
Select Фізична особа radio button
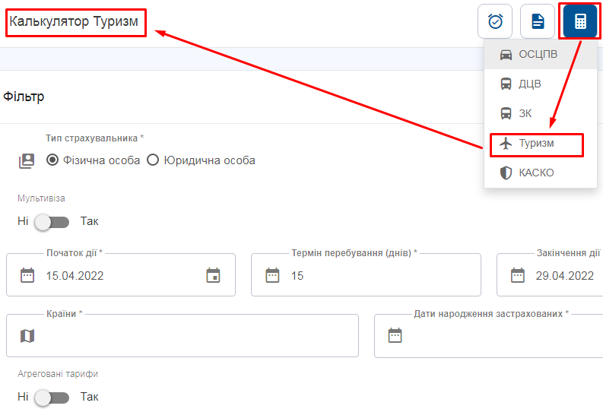tap(52, 160)
